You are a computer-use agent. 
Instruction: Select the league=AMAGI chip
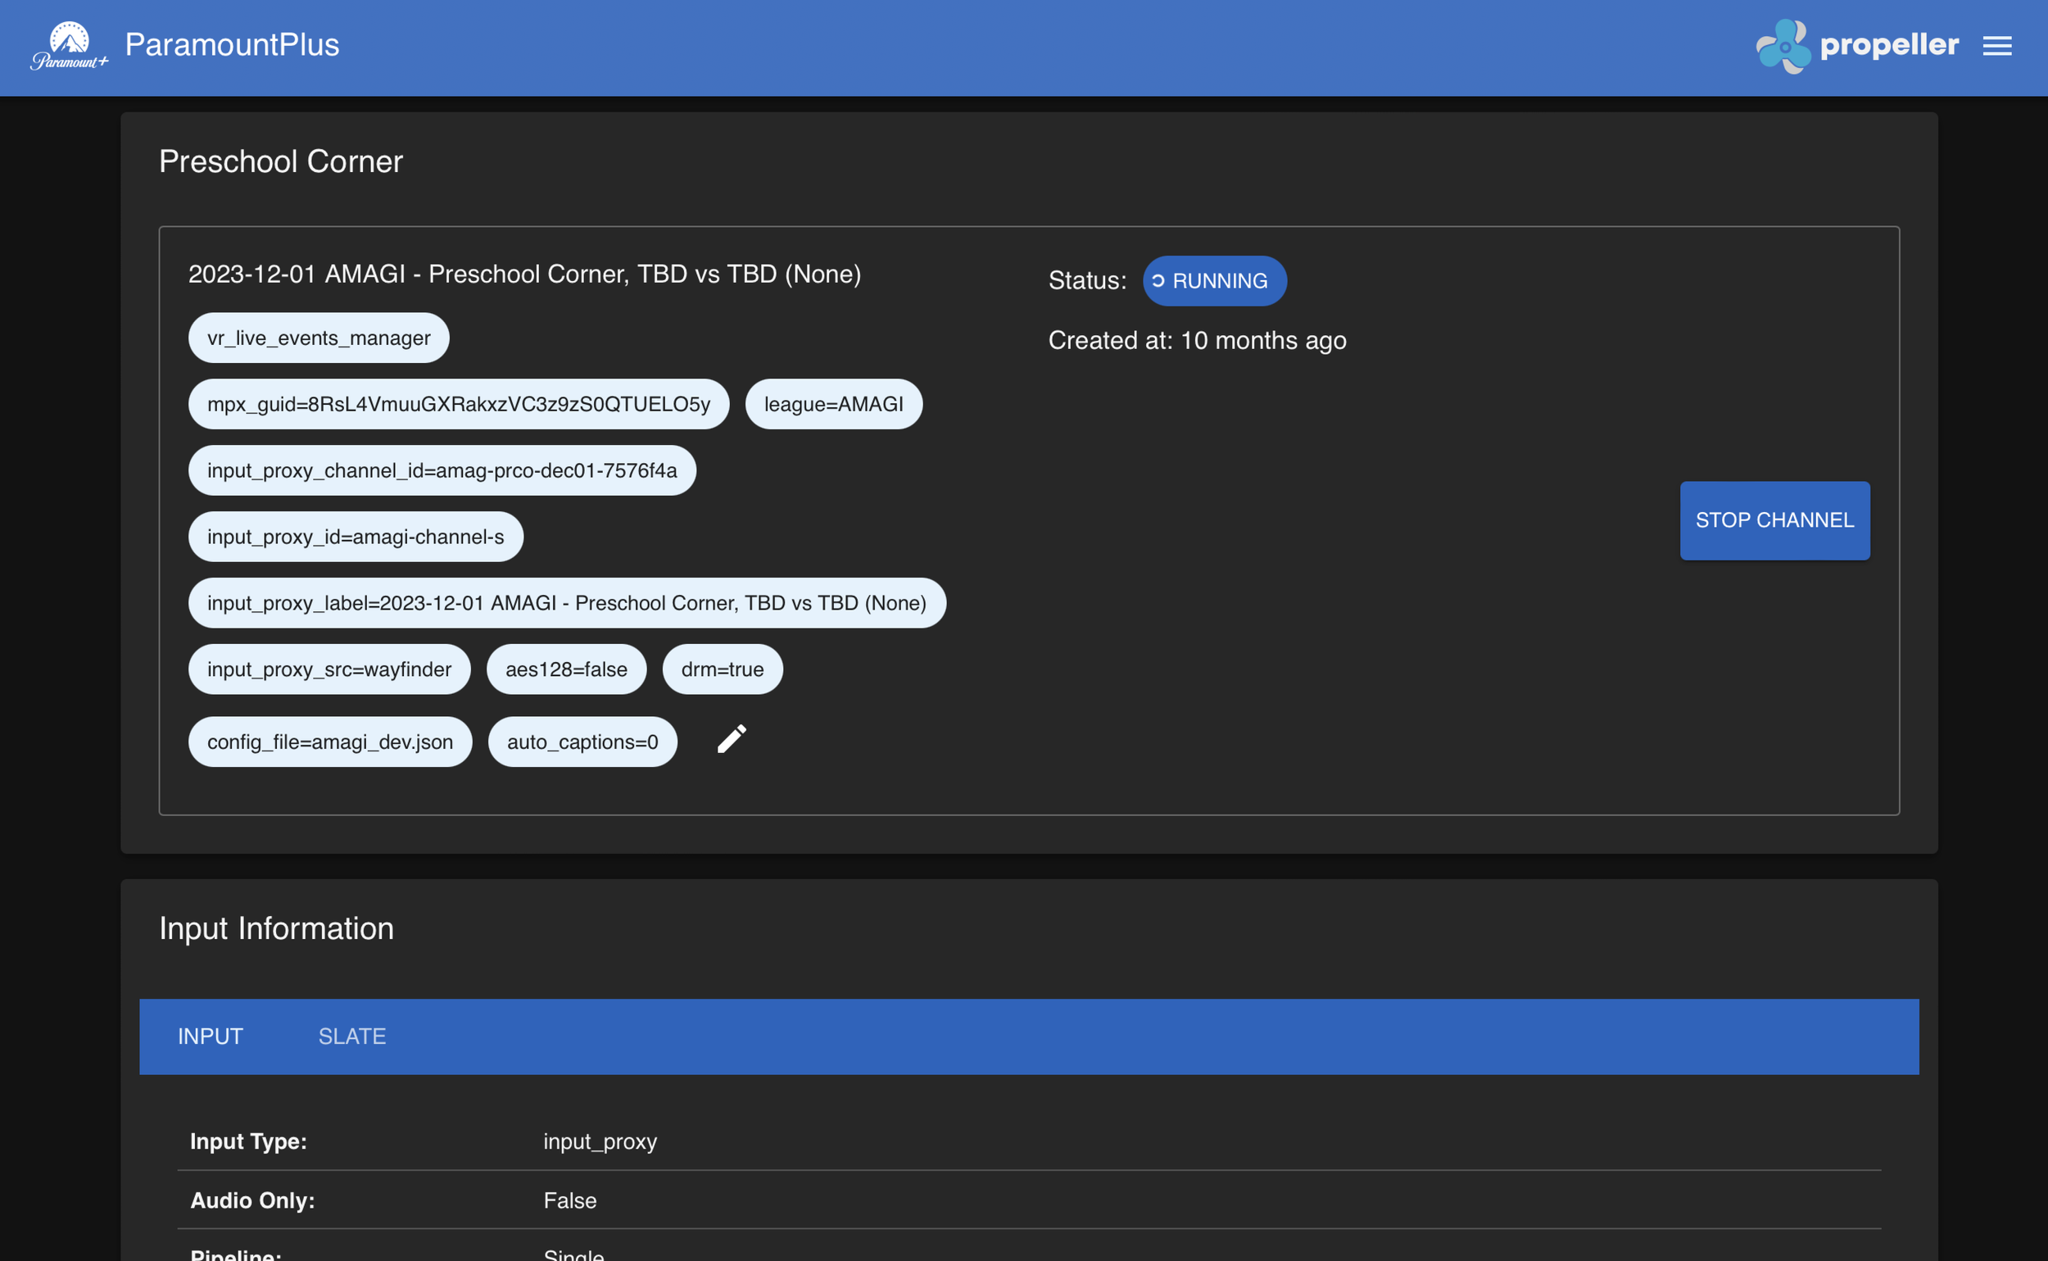tap(833, 405)
